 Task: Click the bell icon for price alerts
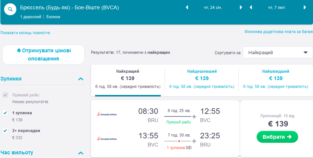tap(19, 50)
